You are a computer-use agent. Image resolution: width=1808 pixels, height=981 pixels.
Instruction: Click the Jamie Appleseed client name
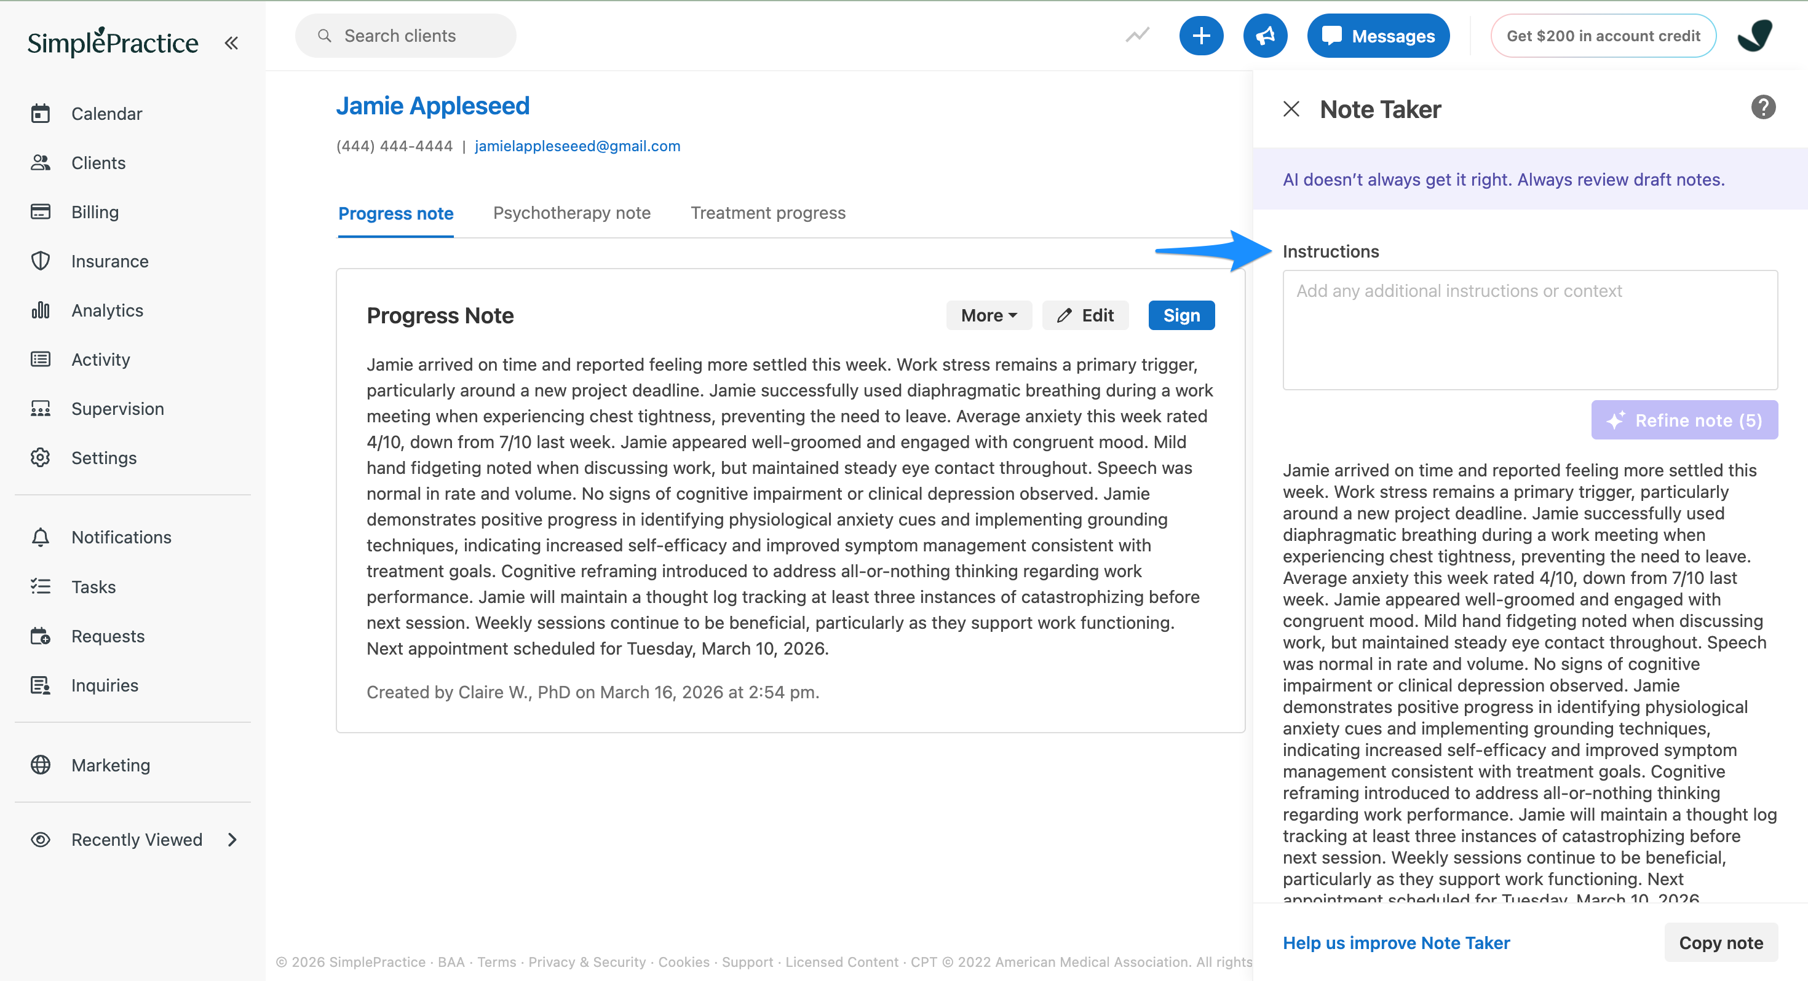click(x=432, y=106)
